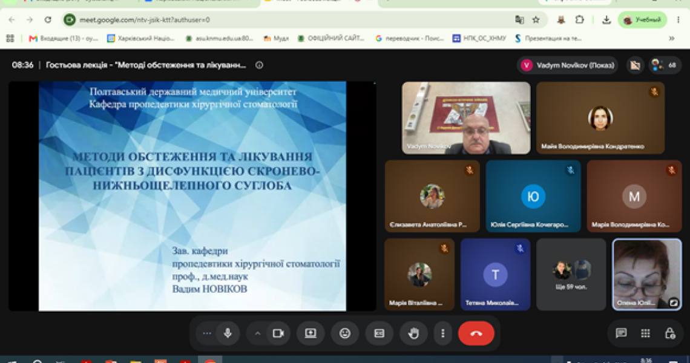Reload the page with the refresh icon
The image size is (690, 363).
click(48, 20)
